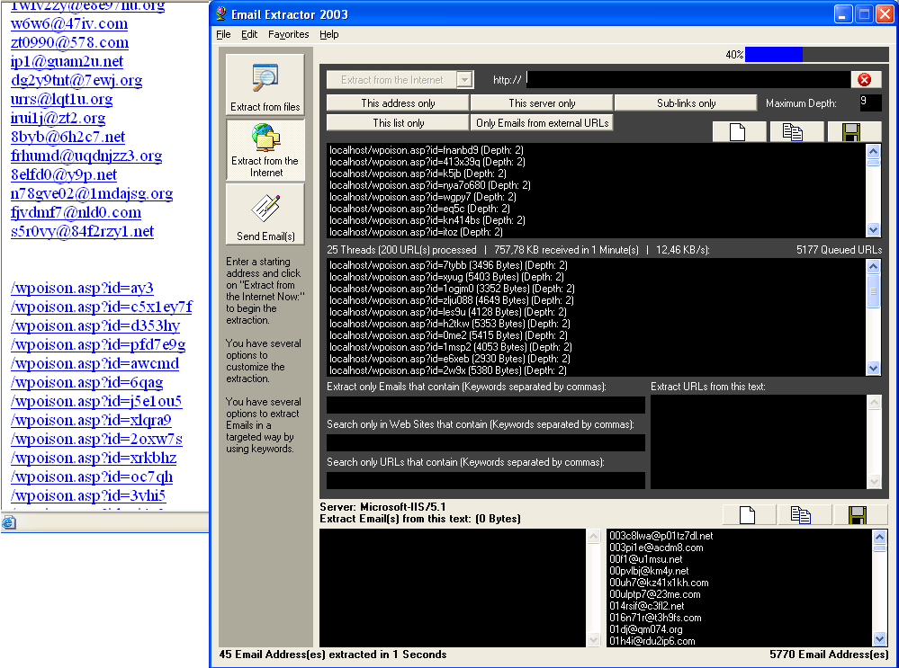Select email 01dj@qm074.org
Viewport: 899px width, 668px height.
tap(645, 629)
